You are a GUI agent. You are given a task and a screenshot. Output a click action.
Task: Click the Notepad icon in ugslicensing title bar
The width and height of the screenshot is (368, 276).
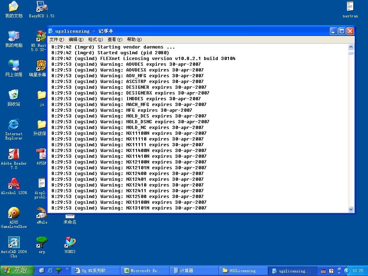(x=50, y=31)
